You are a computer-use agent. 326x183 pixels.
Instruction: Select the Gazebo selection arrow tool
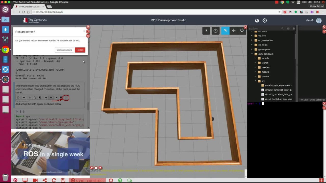(225, 30)
